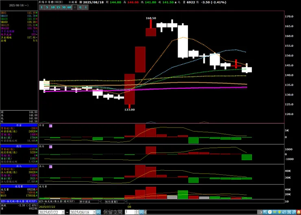This screenshot has height=215, width=301.
Task: Switch to 10-minute timeframe
Action: (x=52, y=7)
